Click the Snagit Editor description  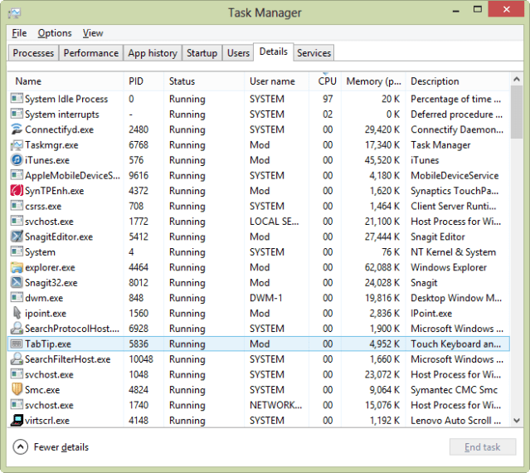tap(438, 237)
